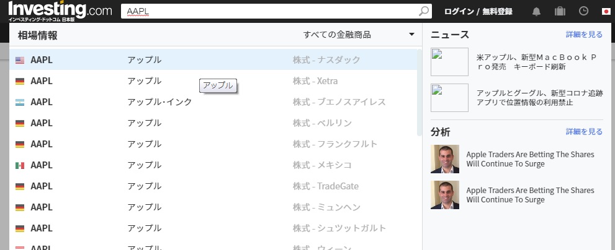615x250 pixels.
Task: Click the German flag in フランクフルト row
Action: pyautogui.click(x=20, y=144)
